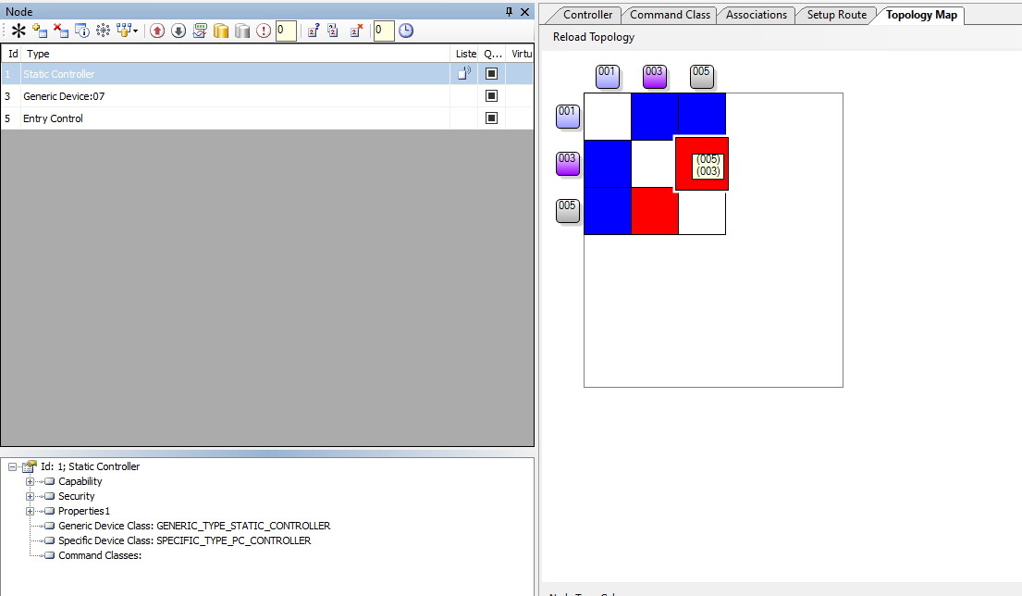Click the grey down-arrow toolbar icon

point(179,31)
